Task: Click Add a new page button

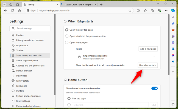Action: pos(148,49)
